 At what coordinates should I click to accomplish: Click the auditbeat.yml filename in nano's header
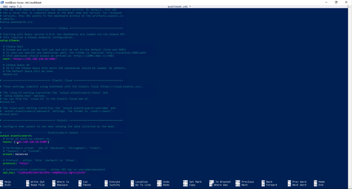pyautogui.click(x=176, y=7)
